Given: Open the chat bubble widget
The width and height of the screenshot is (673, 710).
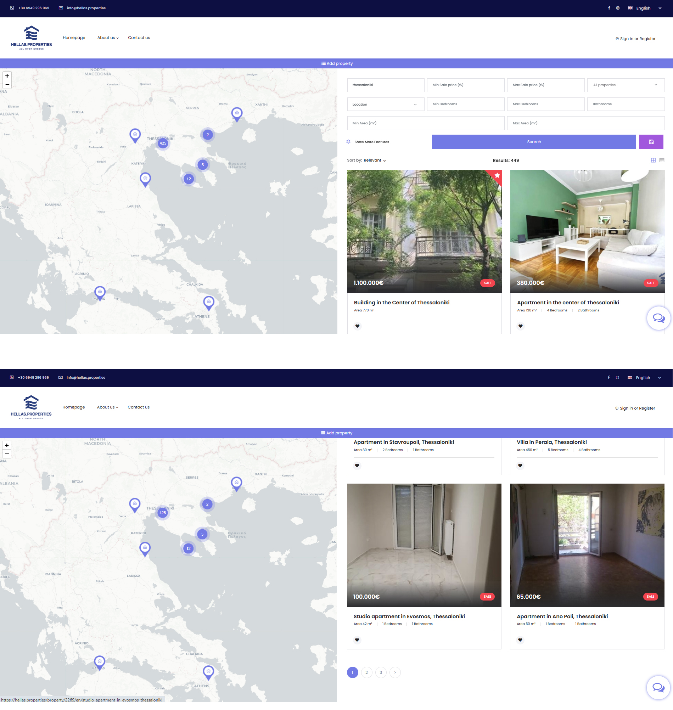Looking at the screenshot, I should coord(658,318).
